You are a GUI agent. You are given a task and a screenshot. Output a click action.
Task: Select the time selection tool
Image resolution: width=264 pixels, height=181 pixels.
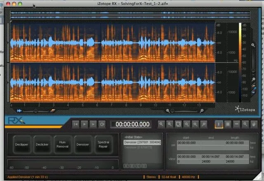[x=219, y=124]
